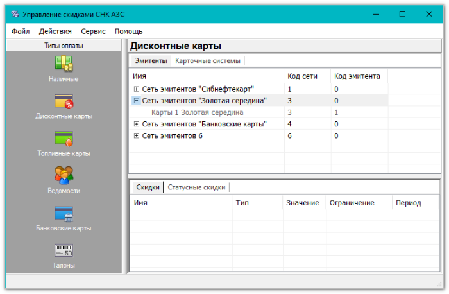This screenshot has height=294, width=449.
Task: Open the Талоны barcode icon
Action: pos(64,250)
